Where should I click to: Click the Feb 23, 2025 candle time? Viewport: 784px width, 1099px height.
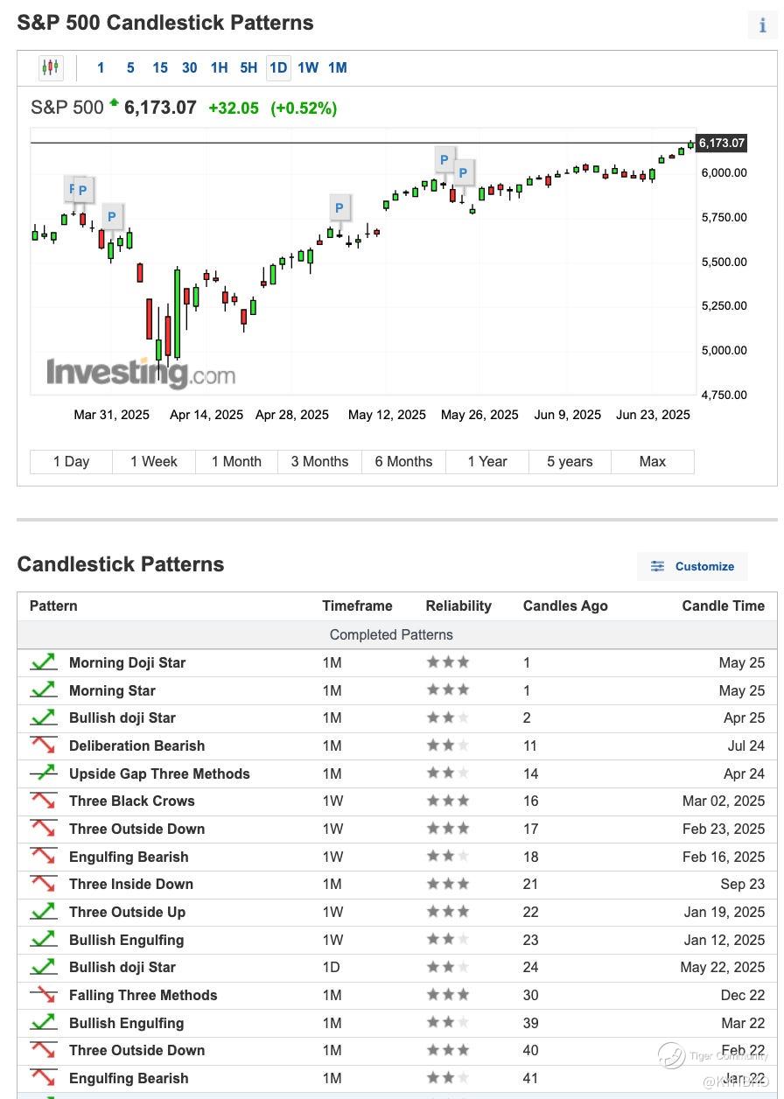pyautogui.click(x=724, y=829)
